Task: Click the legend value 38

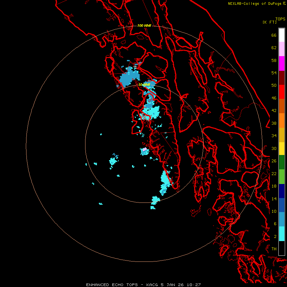Action: pyautogui.click(x=274, y=123)
